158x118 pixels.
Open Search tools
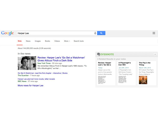point(78,41)
